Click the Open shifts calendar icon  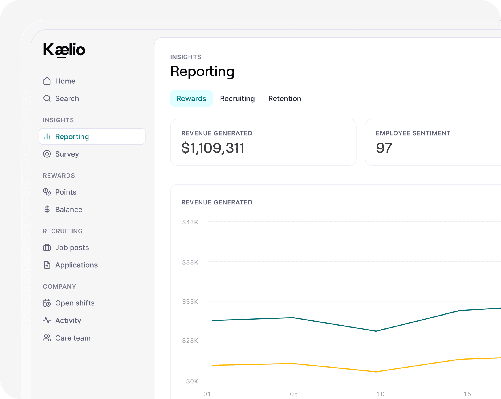(x=47, y=303)
